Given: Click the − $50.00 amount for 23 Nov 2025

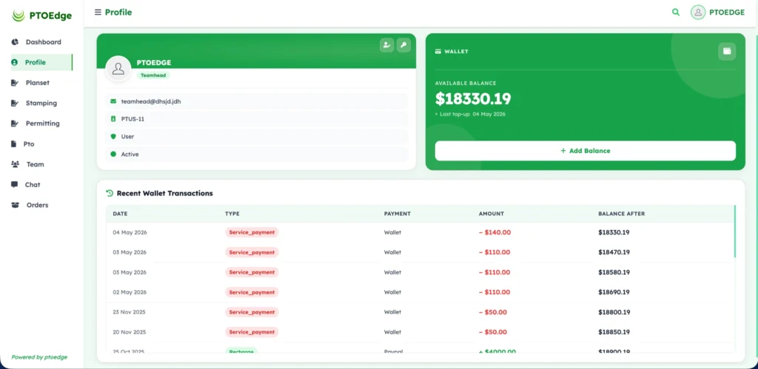Looking at the screenshot, I should click(x=492, y=312).
